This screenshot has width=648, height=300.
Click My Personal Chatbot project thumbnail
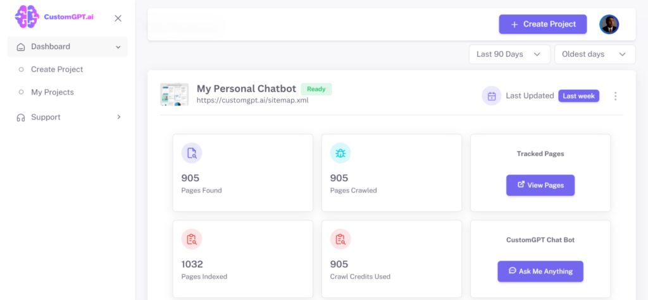click(x=175, y=95)
